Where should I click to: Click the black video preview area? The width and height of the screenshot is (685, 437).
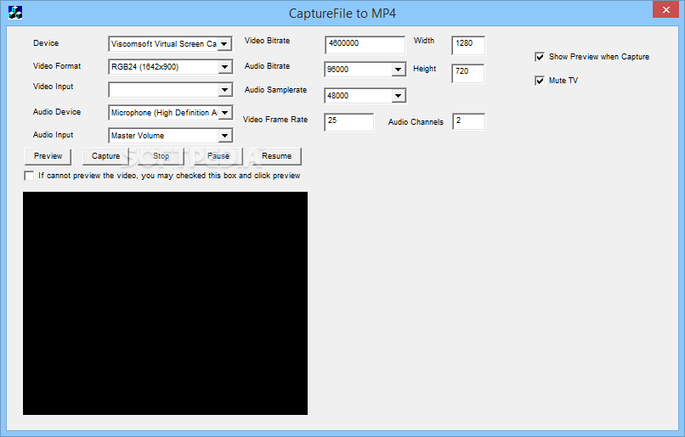pos(165,303)
